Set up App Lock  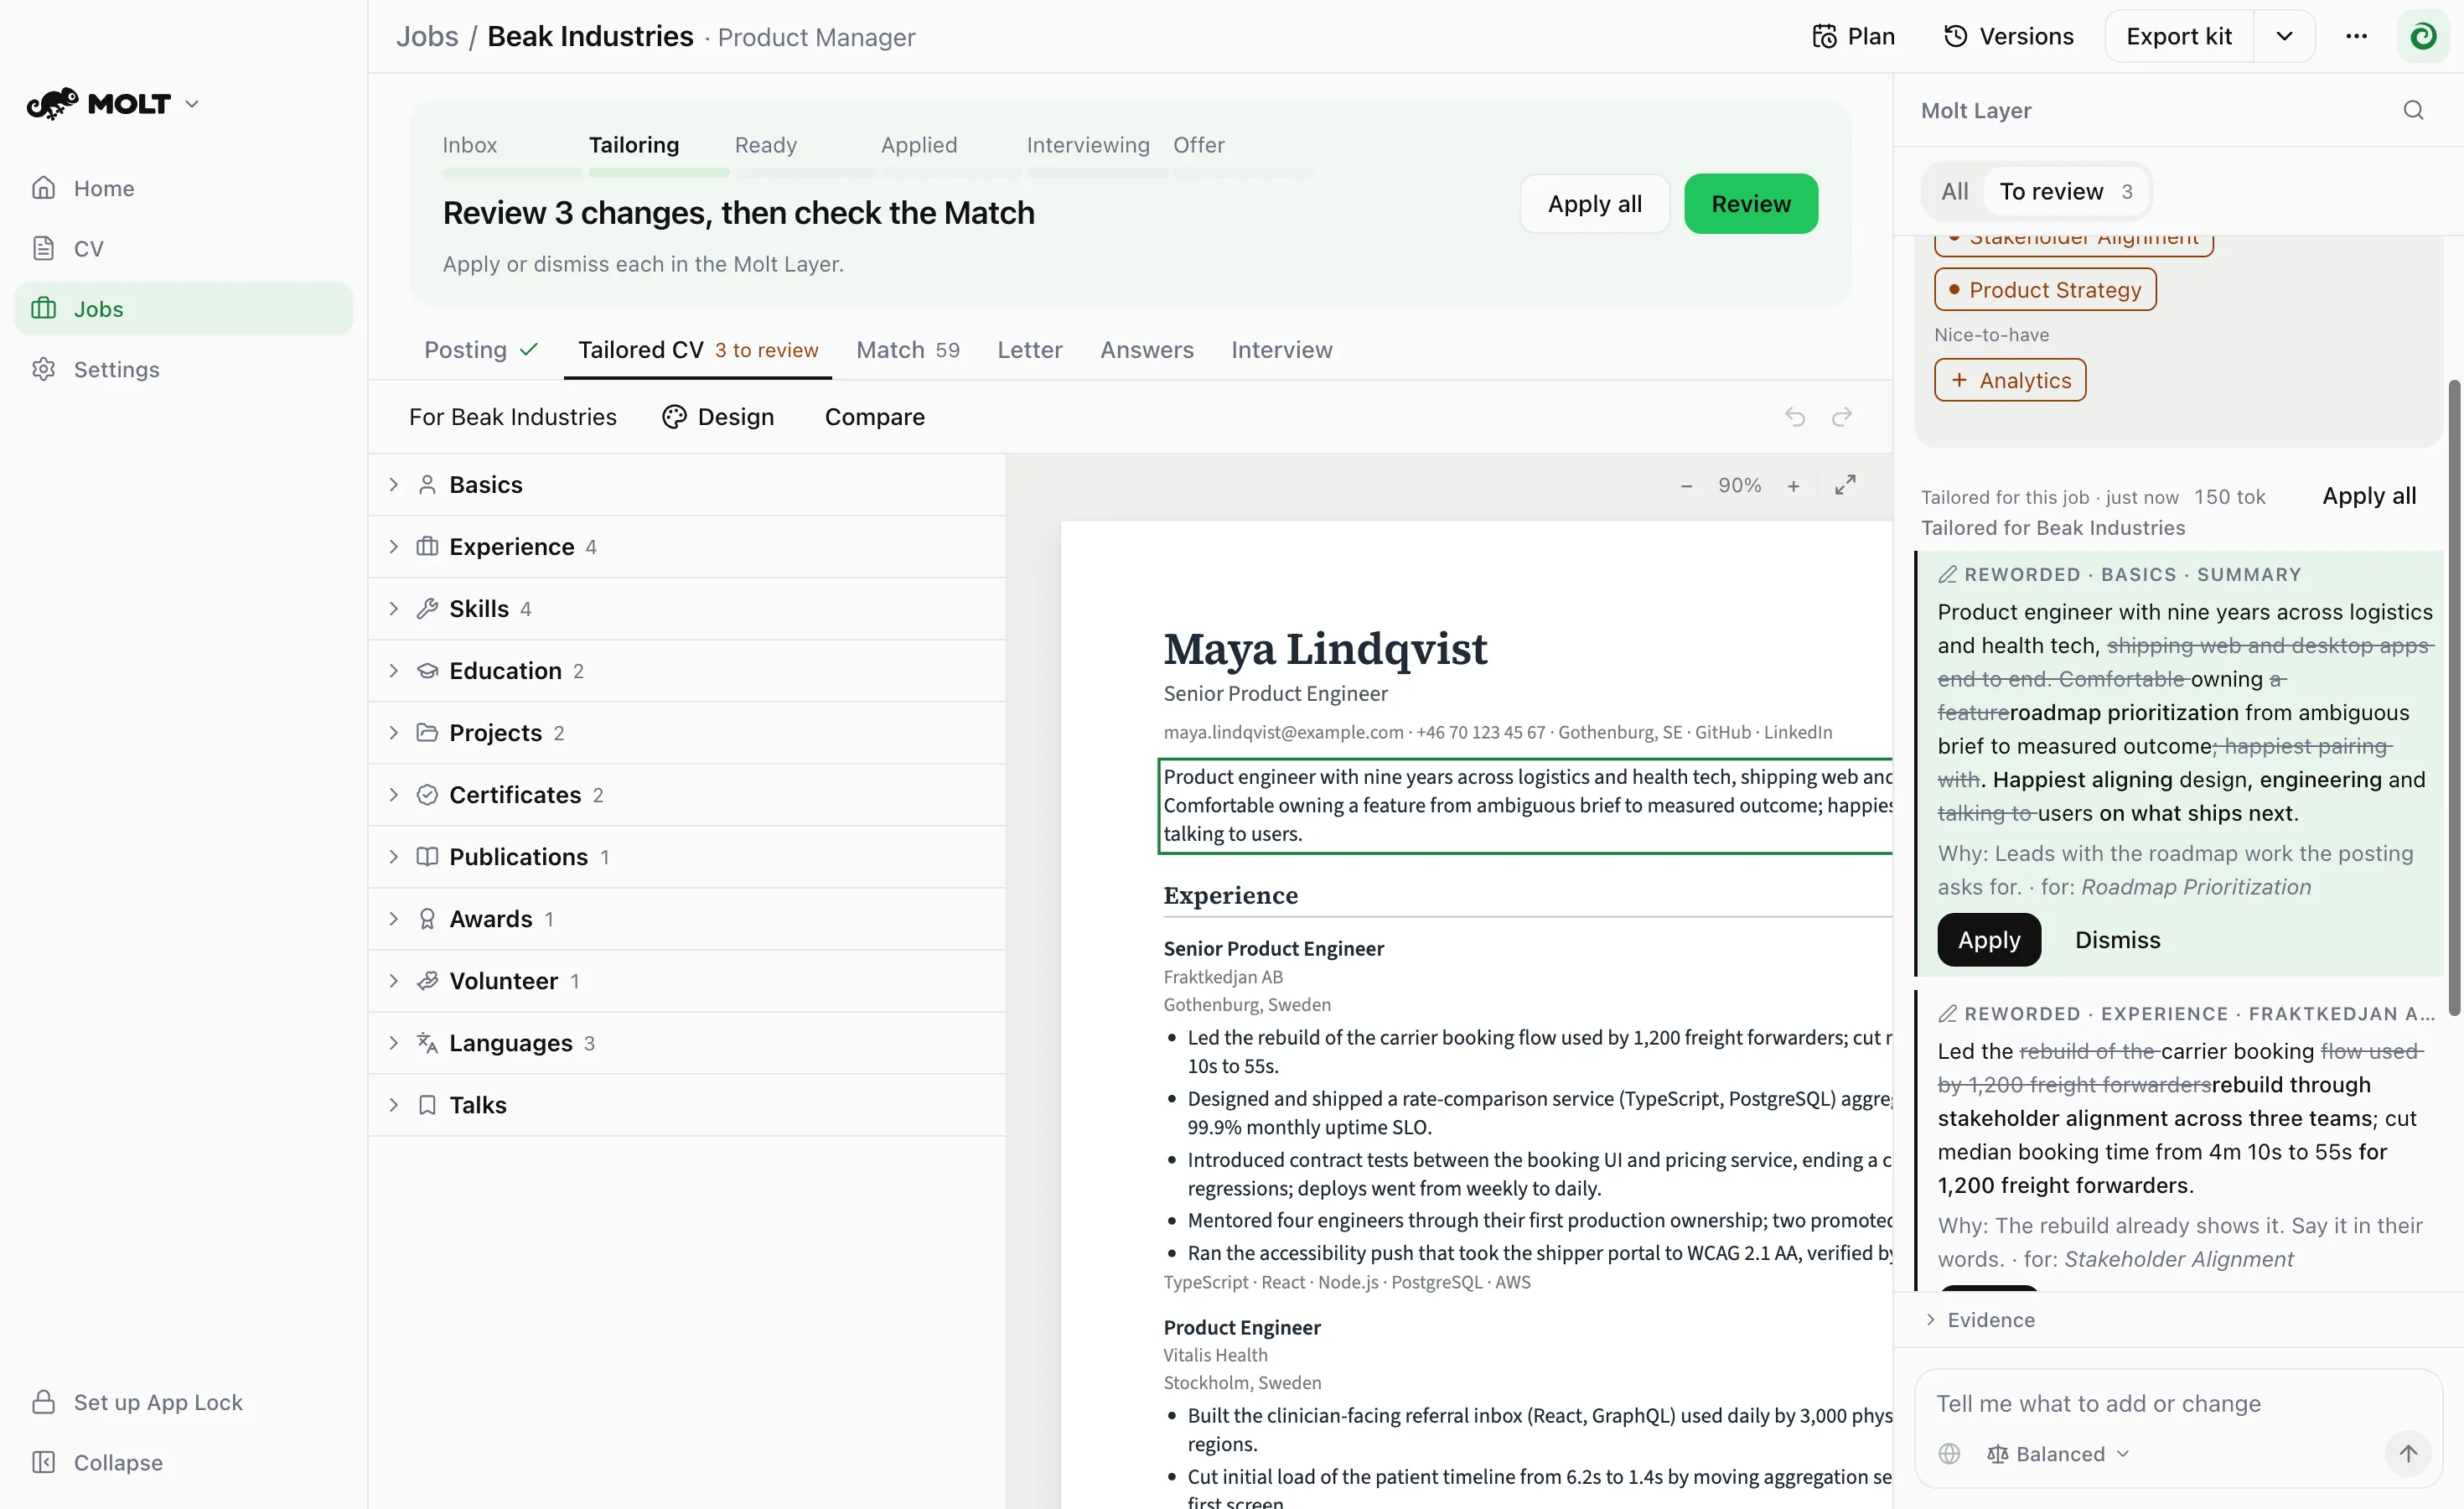[x=184, y=1402]
